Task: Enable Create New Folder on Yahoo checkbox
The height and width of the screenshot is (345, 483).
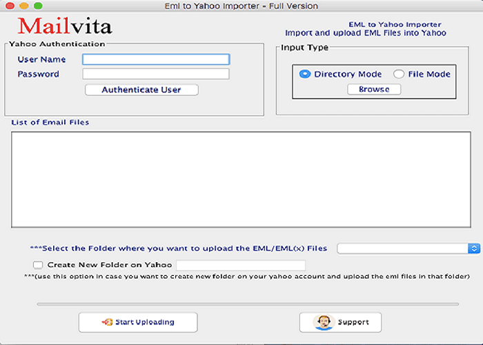Action: [x=38, y=265]
